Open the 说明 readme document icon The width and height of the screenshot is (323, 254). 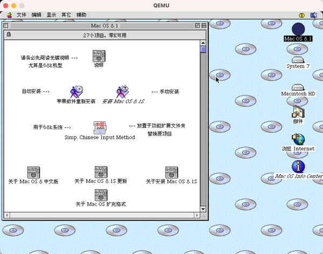coord(99,56)
